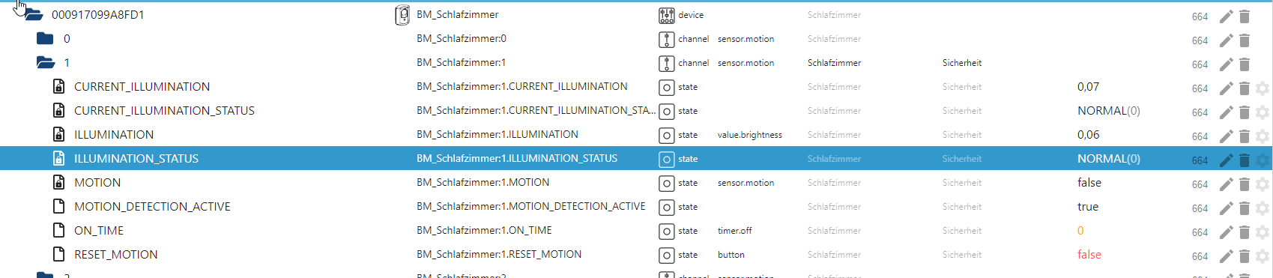Click the orange ON_TIME value 0
Viewport: 1273px width, 278px height.
pyautogui.click(x=1080, y=231)
